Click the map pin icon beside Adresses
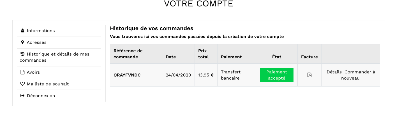Screen dimensions: 416x115 [x=22, y=42]
